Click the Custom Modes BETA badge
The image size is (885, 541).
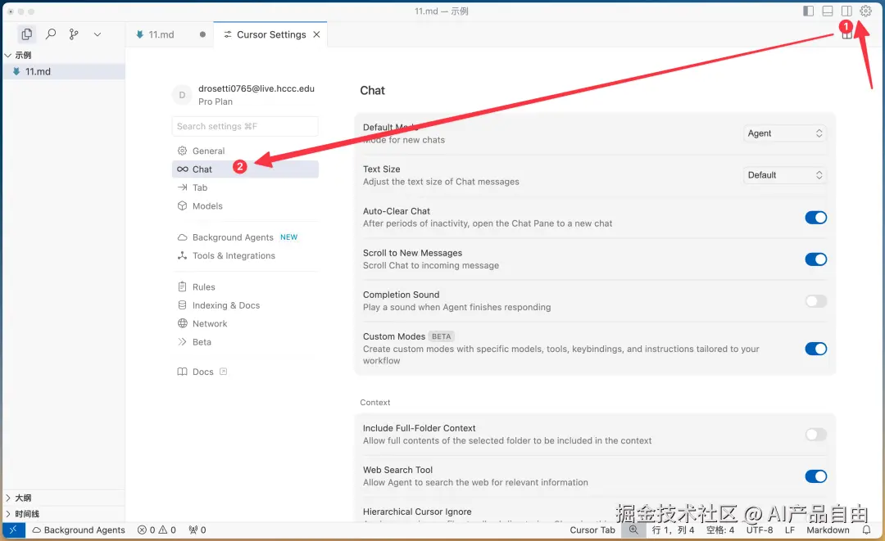(x=442, y=336)
